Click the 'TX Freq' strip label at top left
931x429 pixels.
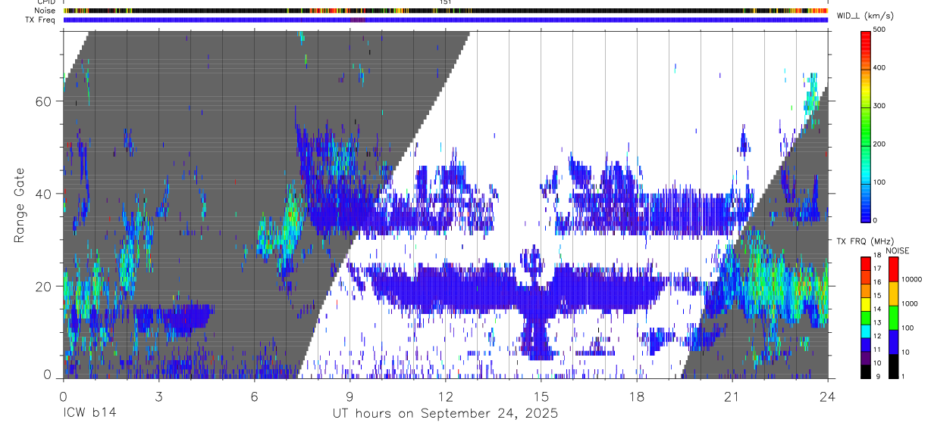pyautogui.click(x=40, y=20)
